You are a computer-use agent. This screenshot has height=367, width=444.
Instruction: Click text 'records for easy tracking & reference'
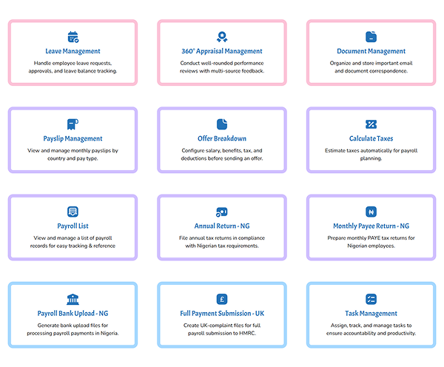pyautogui.click(x=73, y=246)
